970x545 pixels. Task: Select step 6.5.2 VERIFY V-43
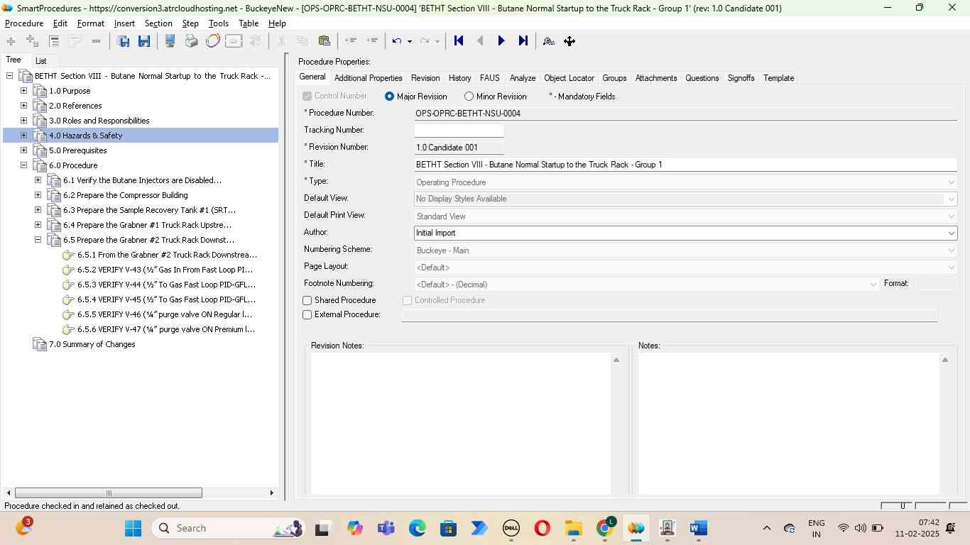165,270
